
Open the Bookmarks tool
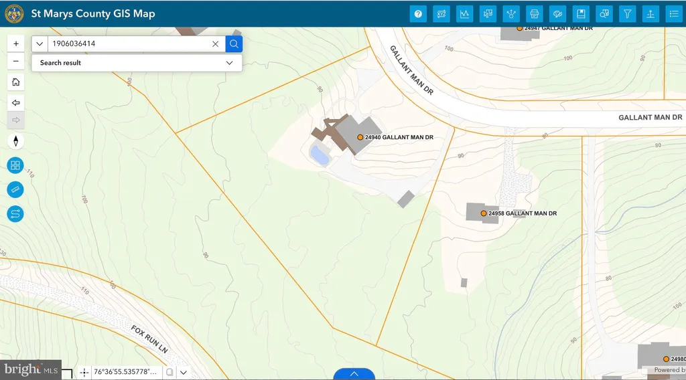click(581, 14)
